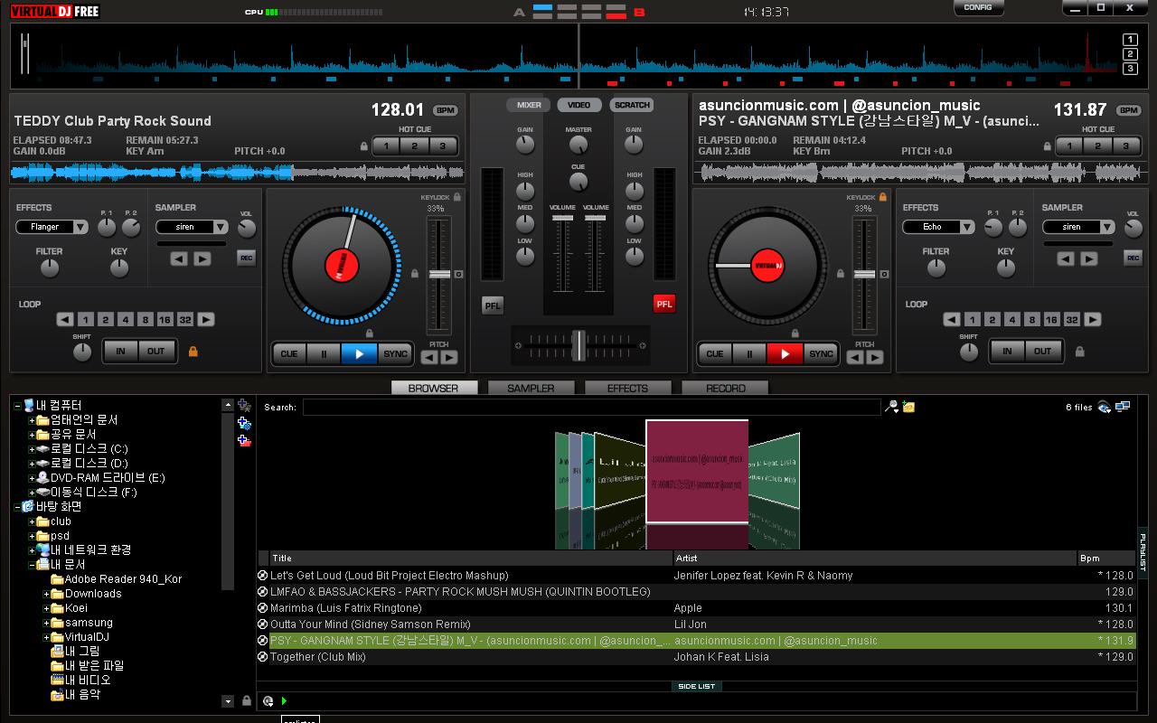Set left deck loop IN point
The height and width of the screenshot is (723, 1157).
[x=120, y=352]
